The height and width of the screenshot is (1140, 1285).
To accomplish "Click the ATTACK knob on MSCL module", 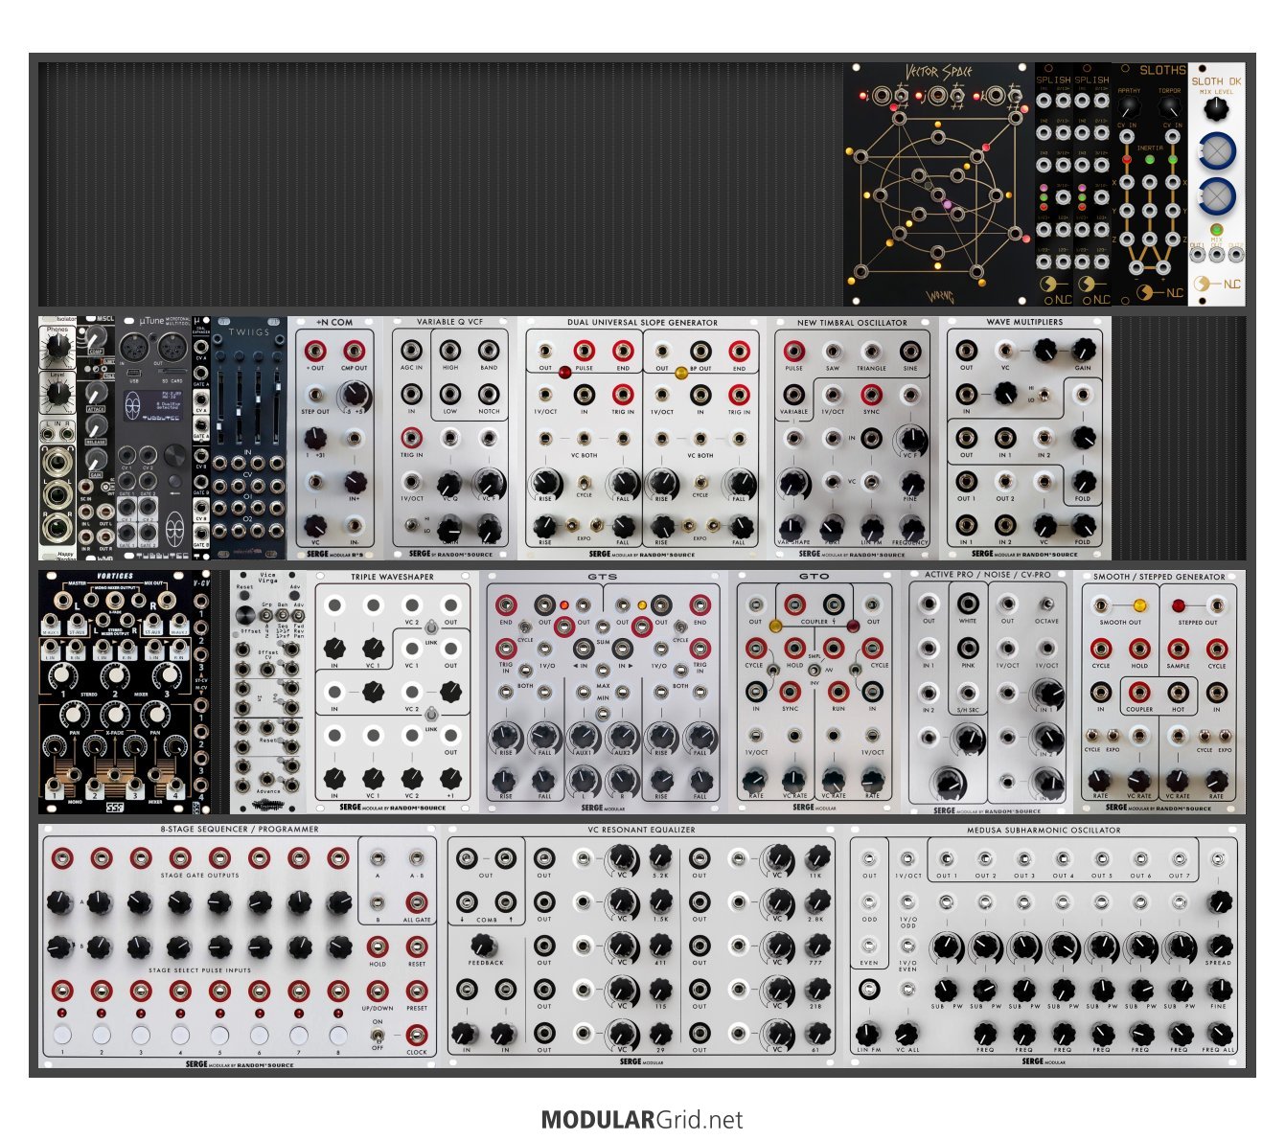I will click(95, 393).
